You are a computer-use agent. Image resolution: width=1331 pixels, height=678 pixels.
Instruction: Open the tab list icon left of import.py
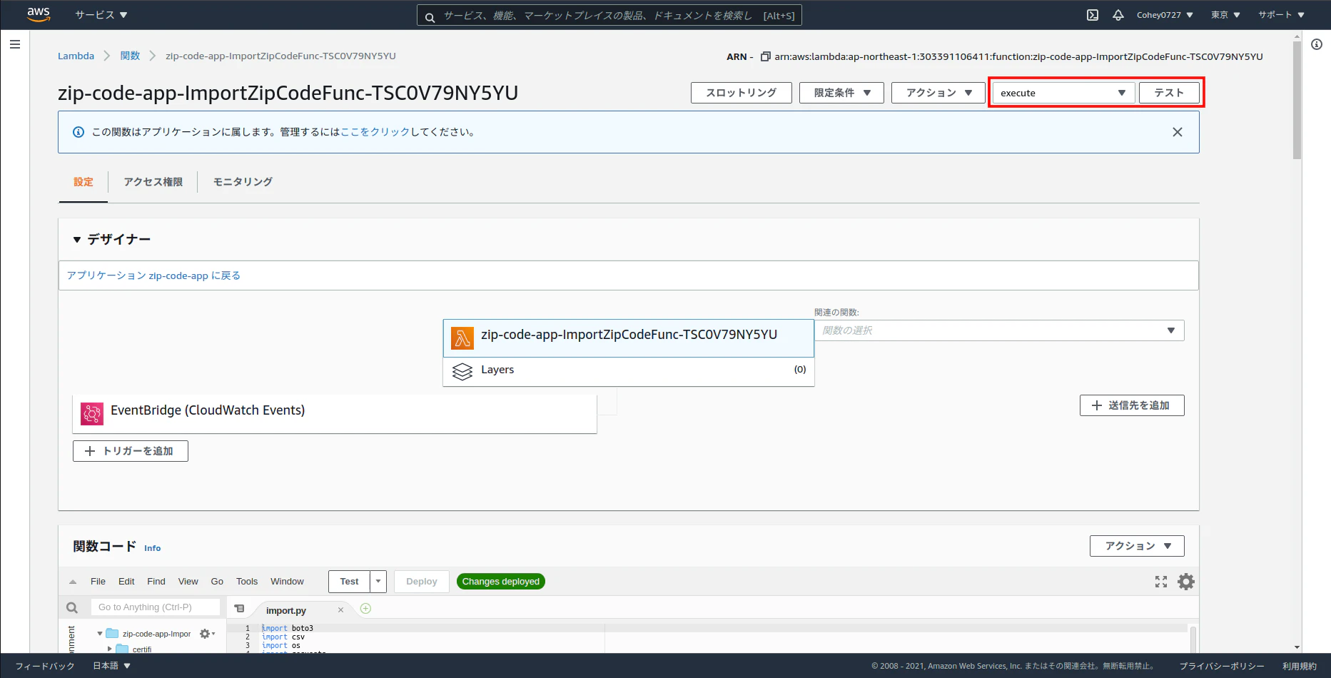coord(240,609)
